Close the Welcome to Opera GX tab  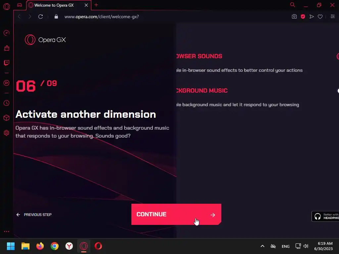pos(86,5)
